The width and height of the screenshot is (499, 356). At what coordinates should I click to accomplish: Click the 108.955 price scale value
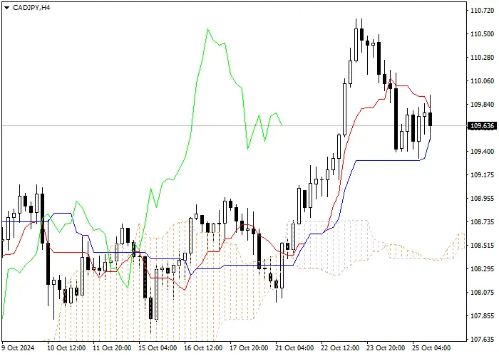(x=482, y=199)
